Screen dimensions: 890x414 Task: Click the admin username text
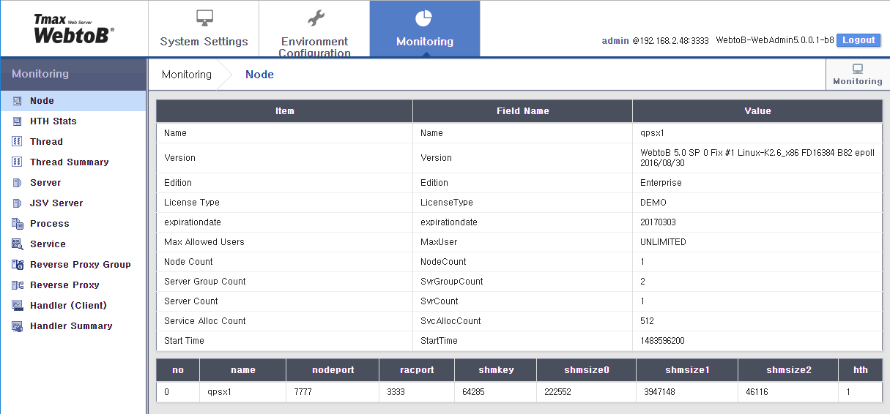tap(615, 41)
